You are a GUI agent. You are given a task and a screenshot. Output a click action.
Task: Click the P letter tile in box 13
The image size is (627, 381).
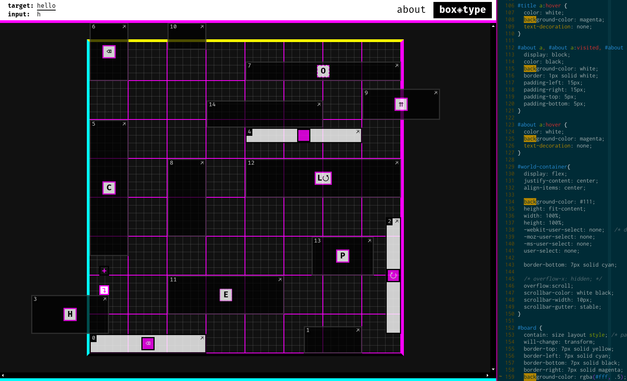(343, 256)
